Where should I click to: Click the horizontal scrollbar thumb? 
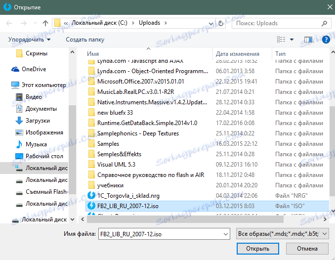click(x=185, y=219)
